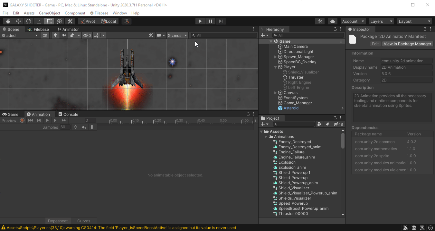This screenshot has height=231, width=435.
Task: Toggle hidden packages visibility in Project
Action: [338, 124]
